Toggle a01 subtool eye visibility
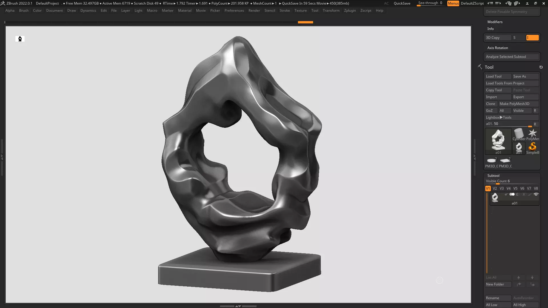 point(536,194)
